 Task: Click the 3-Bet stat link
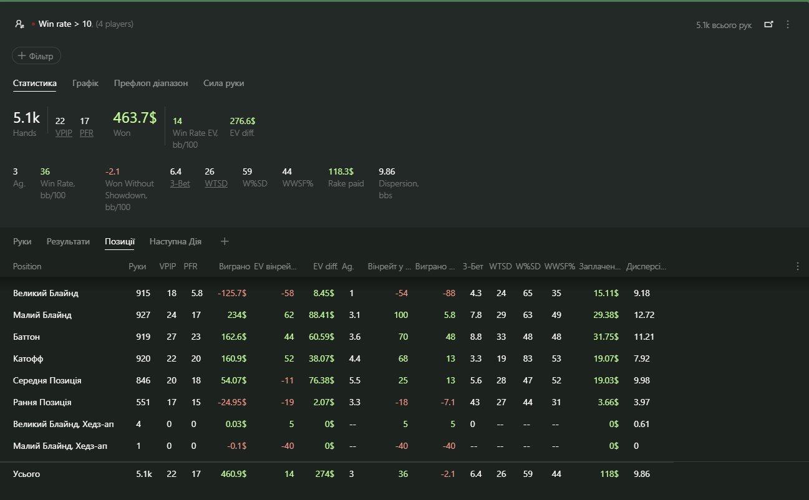pos(180,183)
